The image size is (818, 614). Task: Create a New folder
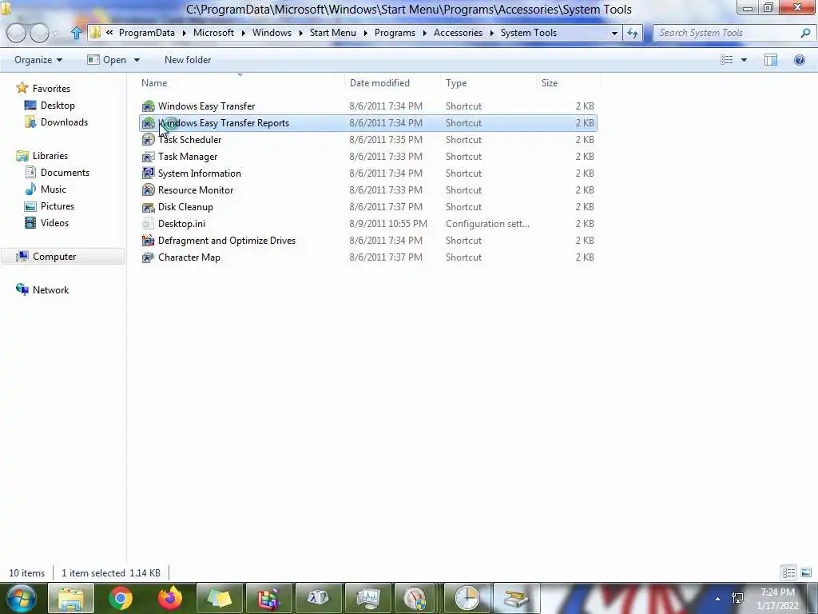click(188, 60)
